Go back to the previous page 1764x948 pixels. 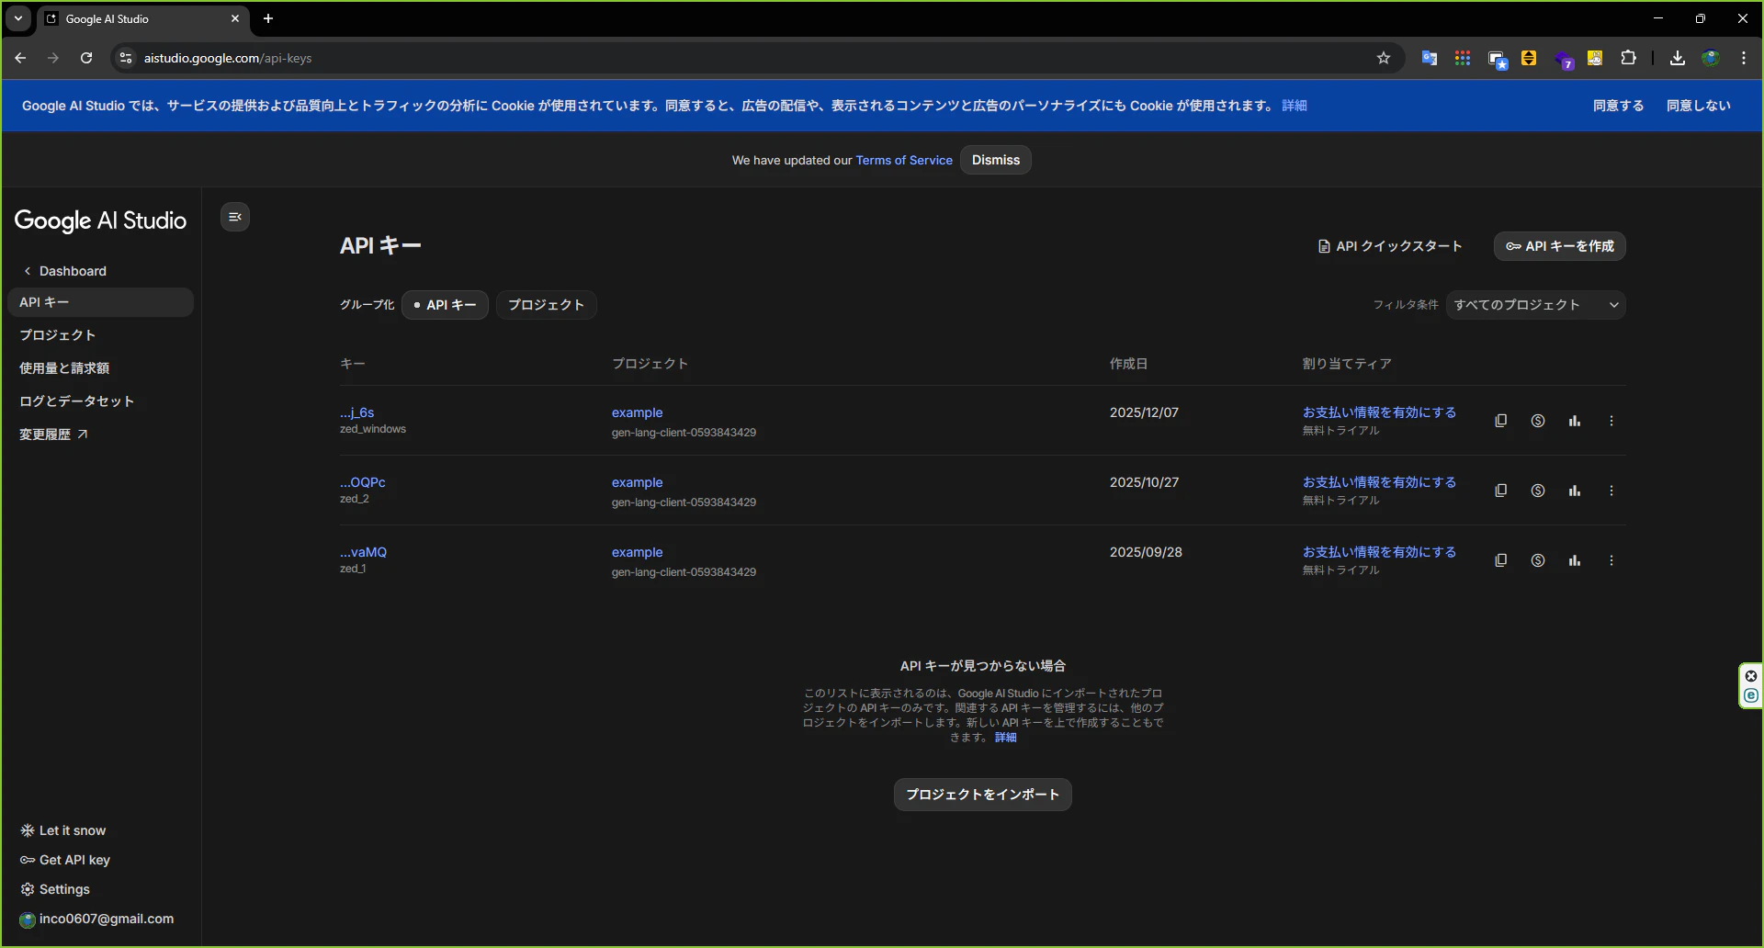(x=20, y=58)
